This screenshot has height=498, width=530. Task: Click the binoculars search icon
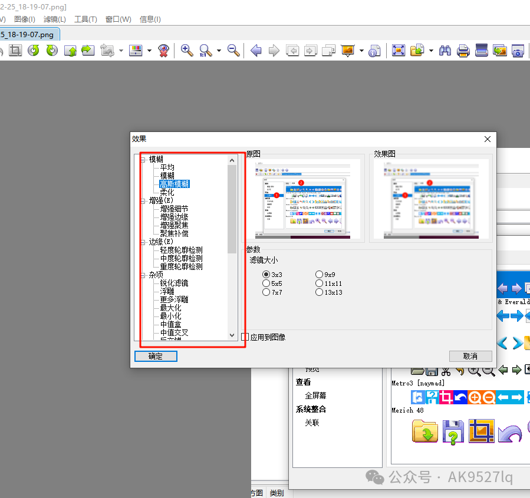coord(445,51)
